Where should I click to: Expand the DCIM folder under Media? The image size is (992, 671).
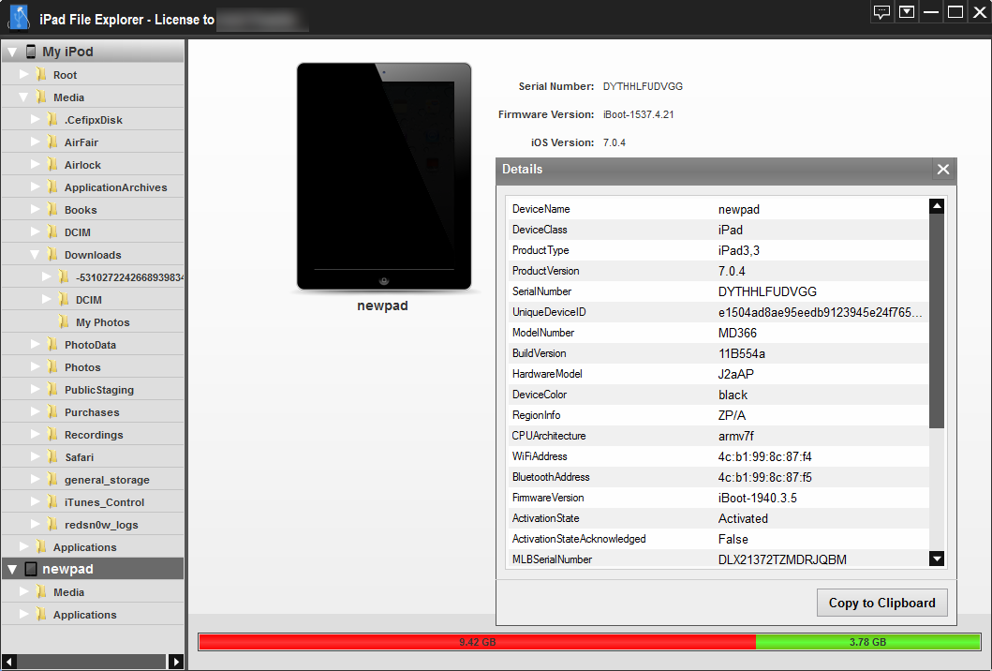35,231
